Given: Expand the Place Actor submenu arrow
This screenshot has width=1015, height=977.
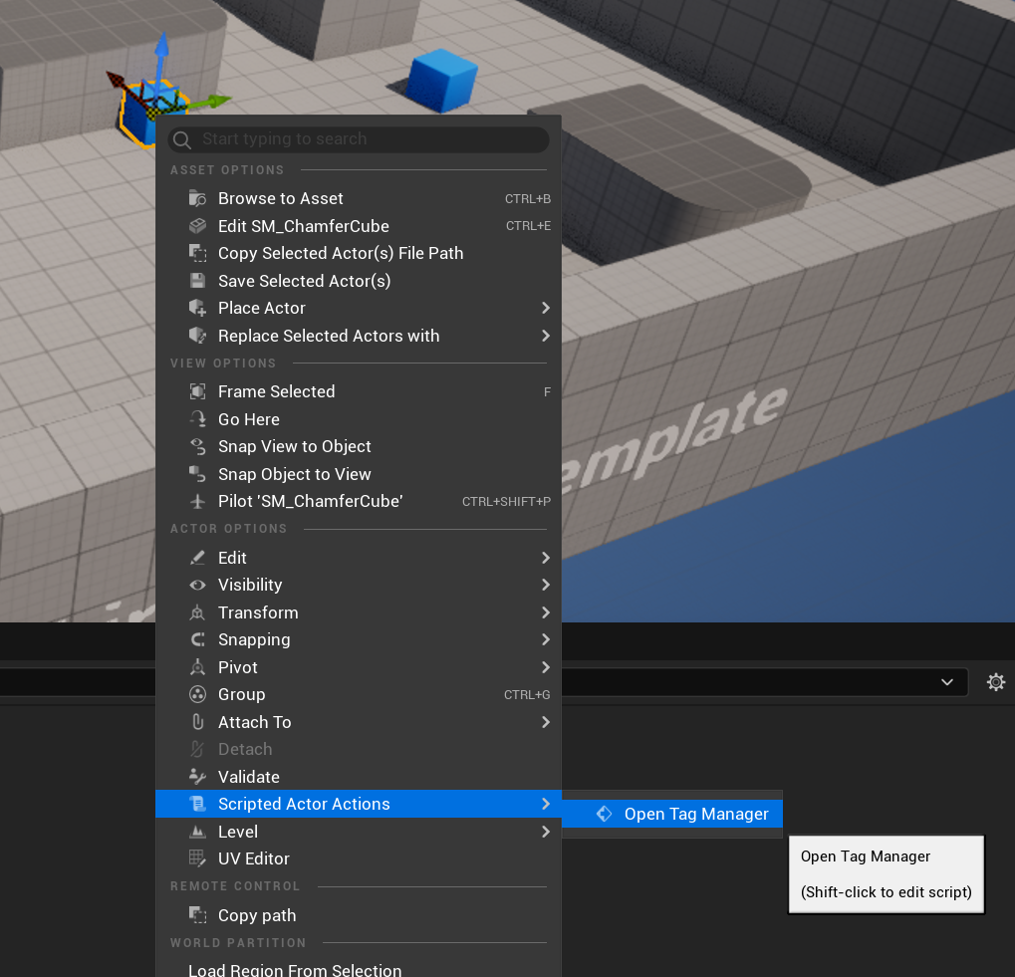Looking at the screenshot, I should tap(545, 308).
